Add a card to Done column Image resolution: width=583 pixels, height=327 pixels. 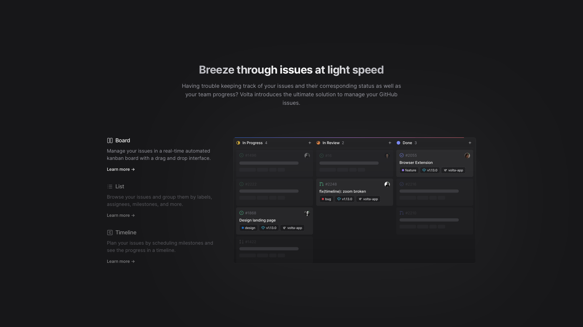(470, 143)
